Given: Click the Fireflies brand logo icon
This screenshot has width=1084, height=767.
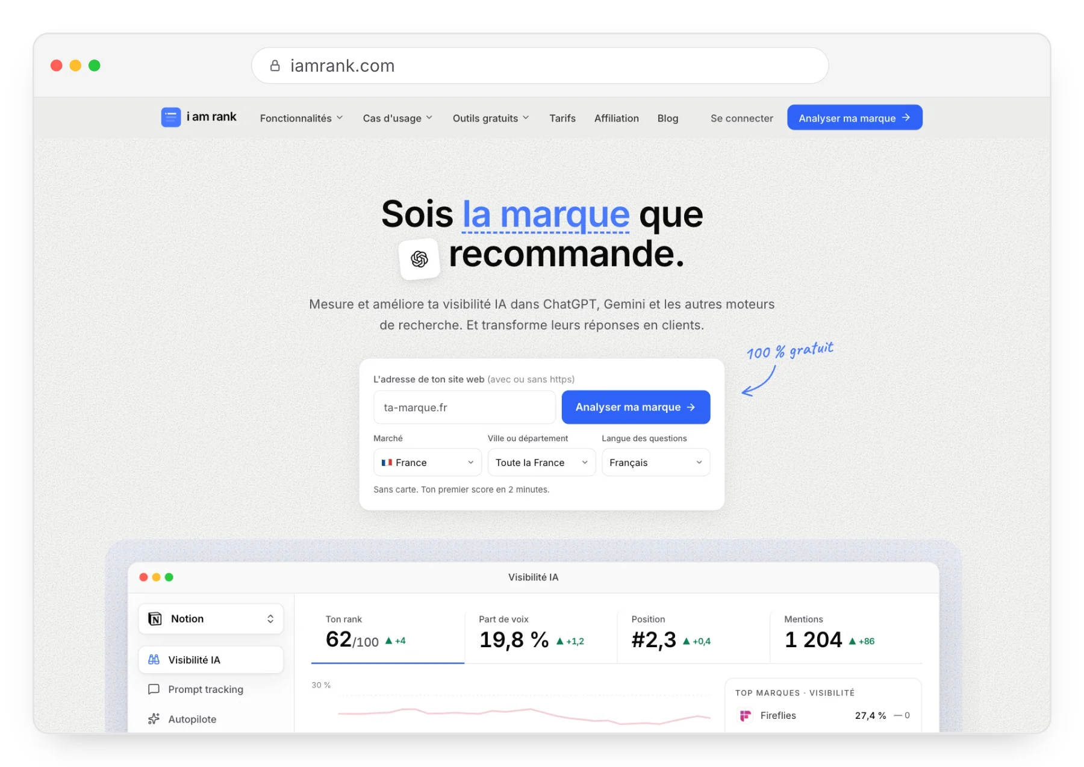Looking at the screenshot, I should [x=746, y=715].
